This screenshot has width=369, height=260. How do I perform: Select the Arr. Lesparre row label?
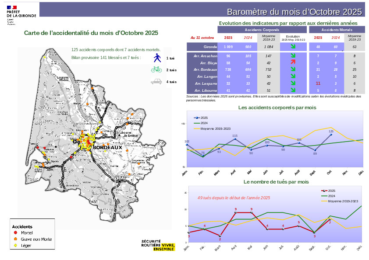pyautogui.click(x=205, y=83)
